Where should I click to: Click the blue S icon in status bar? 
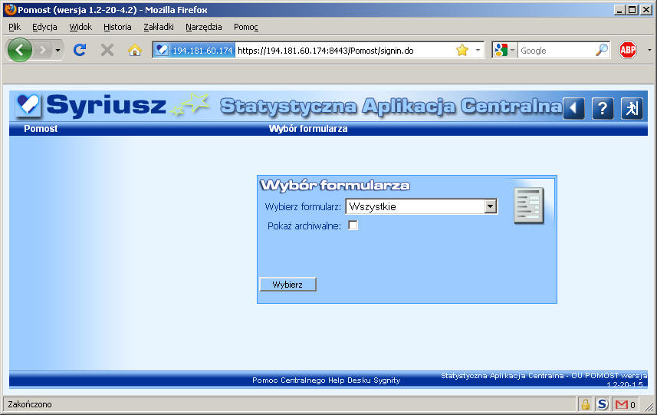[603, 404]
